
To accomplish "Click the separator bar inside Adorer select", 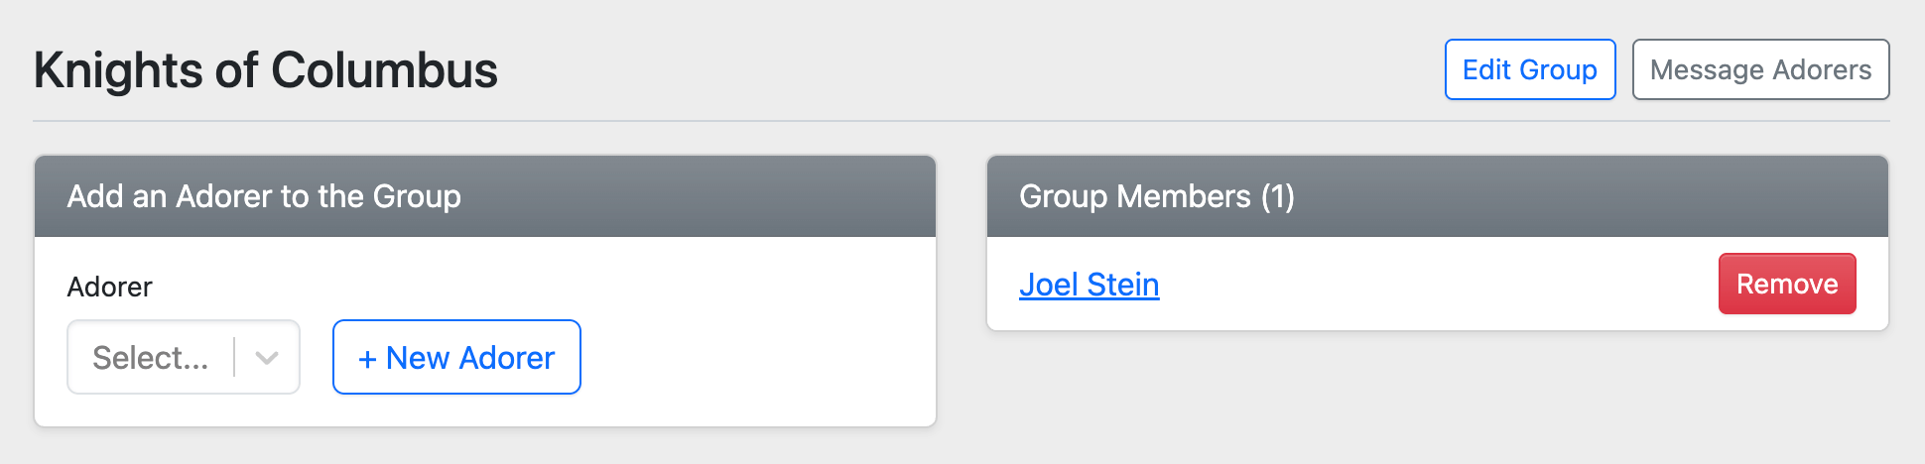I will click(234, 357).
